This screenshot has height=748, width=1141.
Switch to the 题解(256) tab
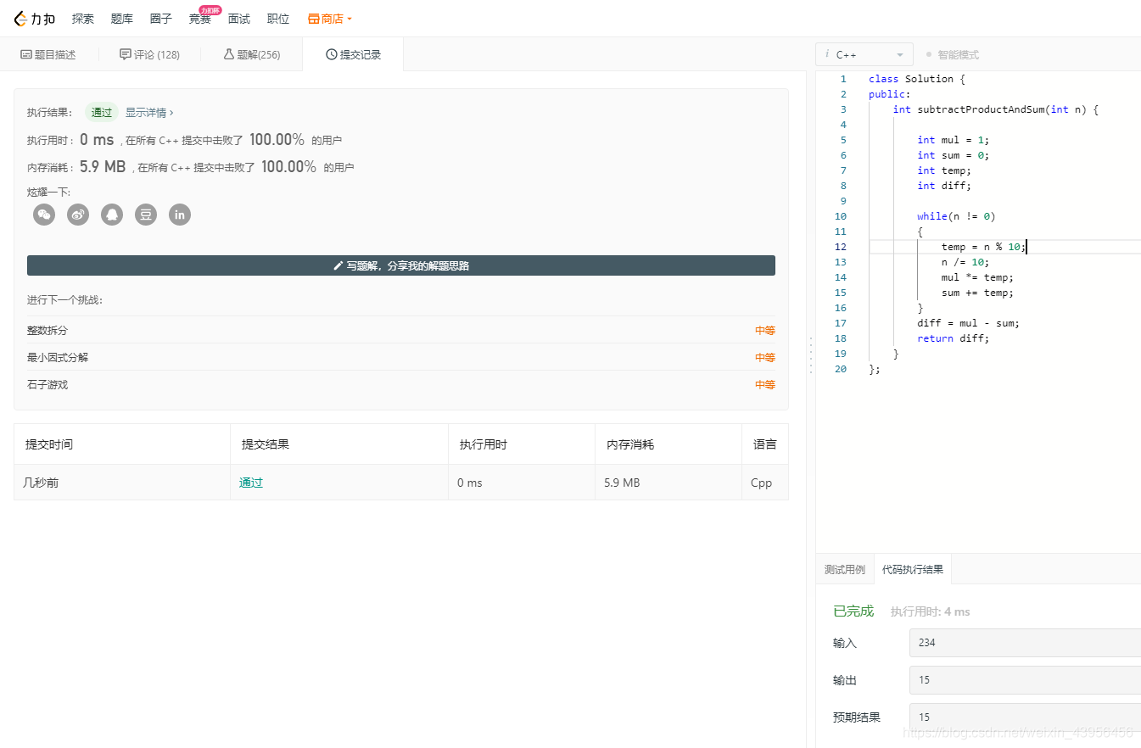coord(252,54)
